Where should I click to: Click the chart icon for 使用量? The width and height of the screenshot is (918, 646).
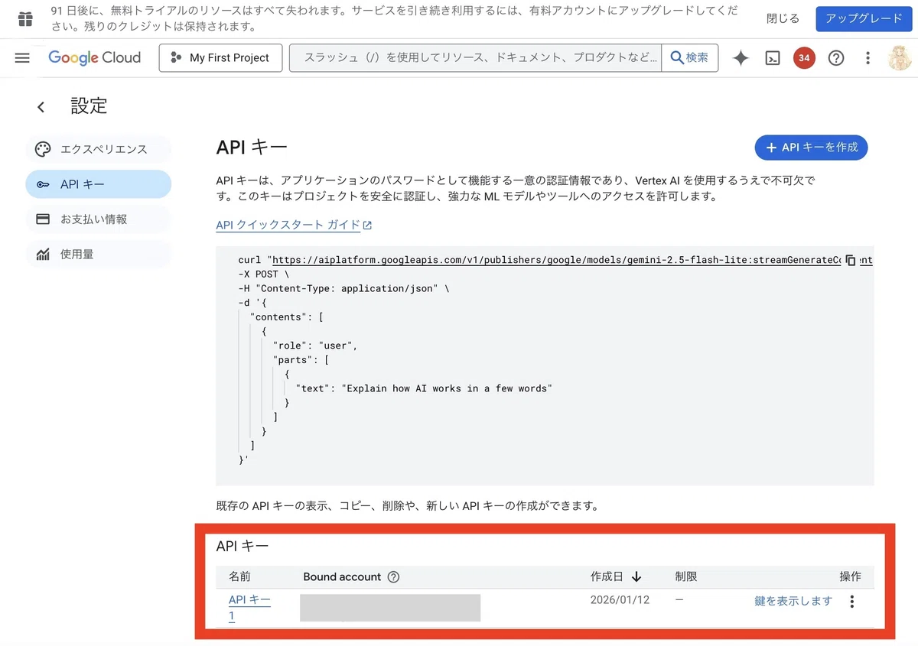click(x=43, y=255)
